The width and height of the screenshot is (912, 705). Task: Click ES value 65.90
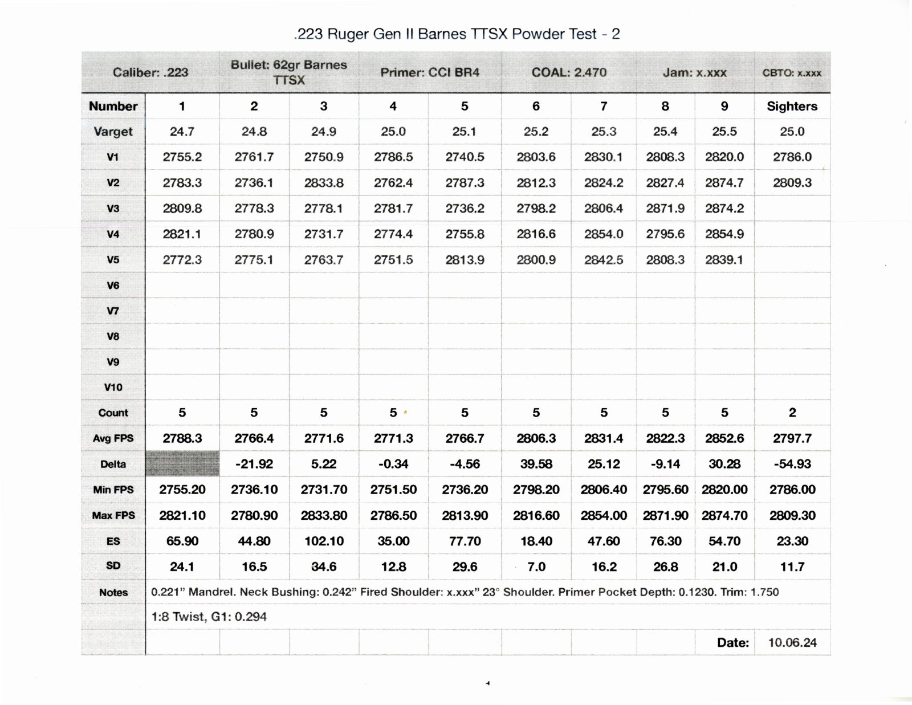[x=182, y=541]
